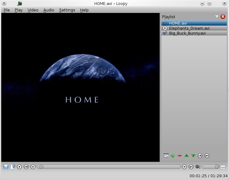Select Elephants_Dream.avi in the playlist

click(x=194, y=28)
